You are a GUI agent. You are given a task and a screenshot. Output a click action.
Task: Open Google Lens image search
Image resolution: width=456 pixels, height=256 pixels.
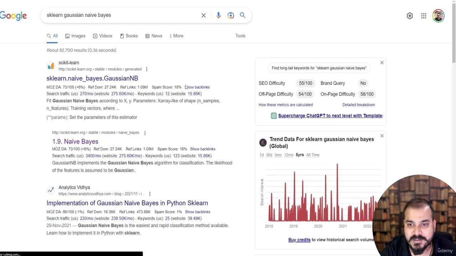(230, 15)
